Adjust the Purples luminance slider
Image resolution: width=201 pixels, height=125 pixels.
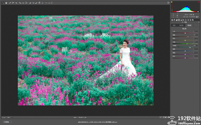[x=185, y=54]
